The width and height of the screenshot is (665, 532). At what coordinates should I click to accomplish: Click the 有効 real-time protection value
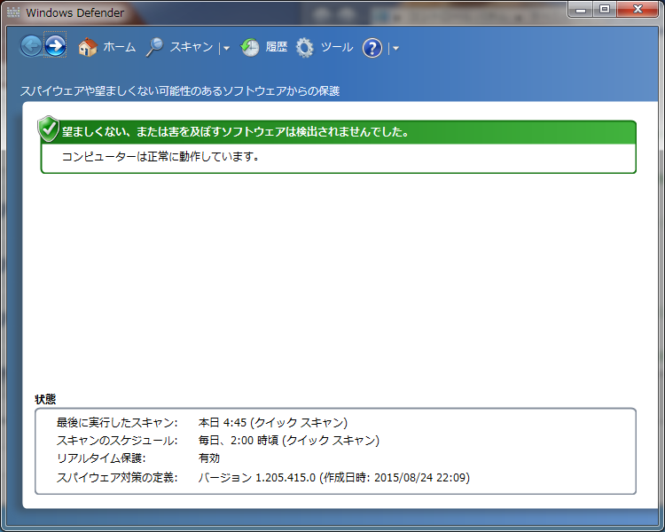click(x=208, y=458)
